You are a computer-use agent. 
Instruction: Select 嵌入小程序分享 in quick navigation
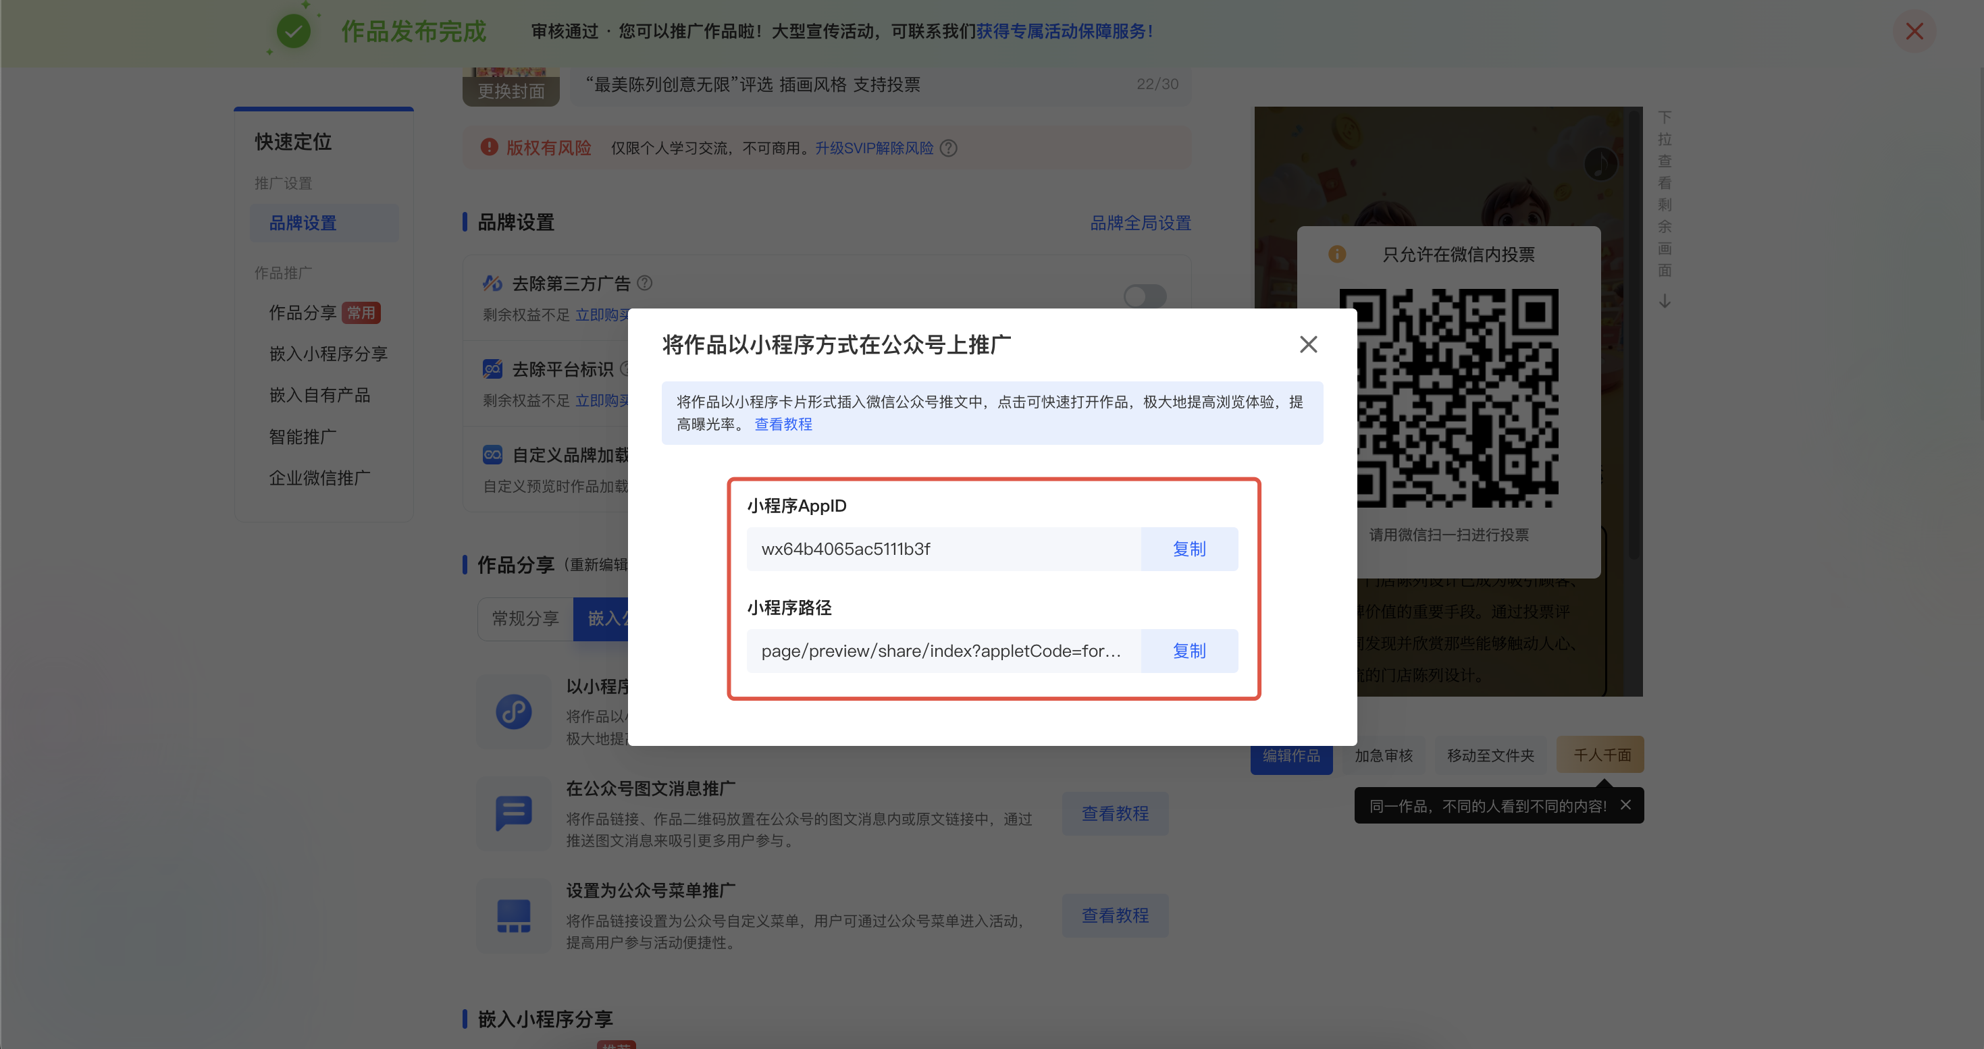(x=328, y=354)
